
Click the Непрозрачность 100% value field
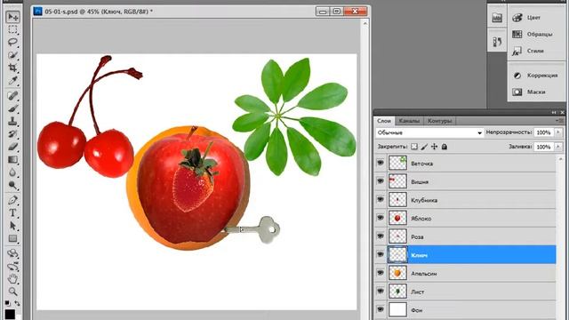pos(544,132)
